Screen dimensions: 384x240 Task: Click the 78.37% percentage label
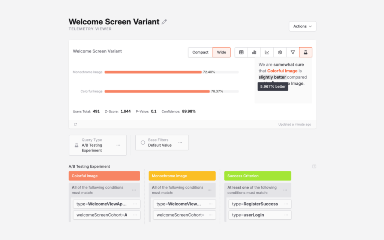point(217,91)
